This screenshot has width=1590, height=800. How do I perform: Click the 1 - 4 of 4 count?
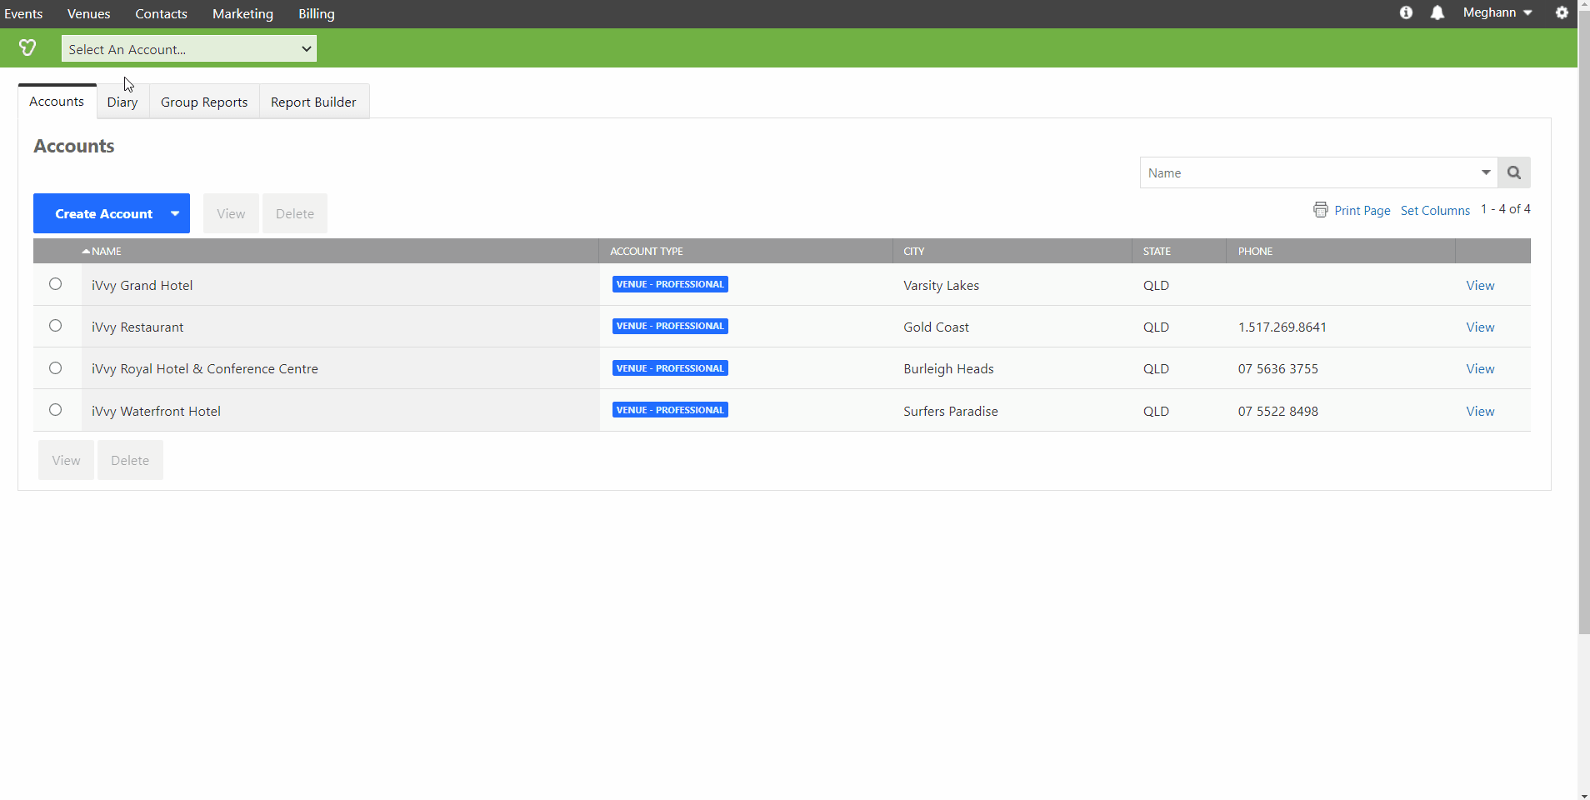1505,209
